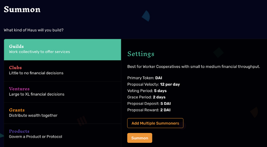Select the Products haus type
Viewport: 267px width, 147px height.
coord(63,134)
